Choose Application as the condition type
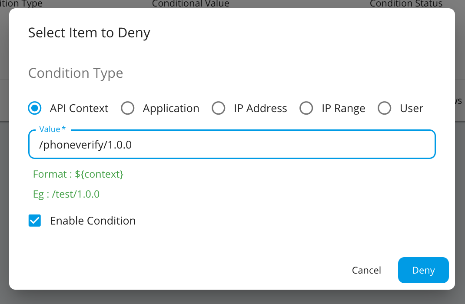Image resolution: width=465 pixels, height=304 pixels. tap(128, 108)
